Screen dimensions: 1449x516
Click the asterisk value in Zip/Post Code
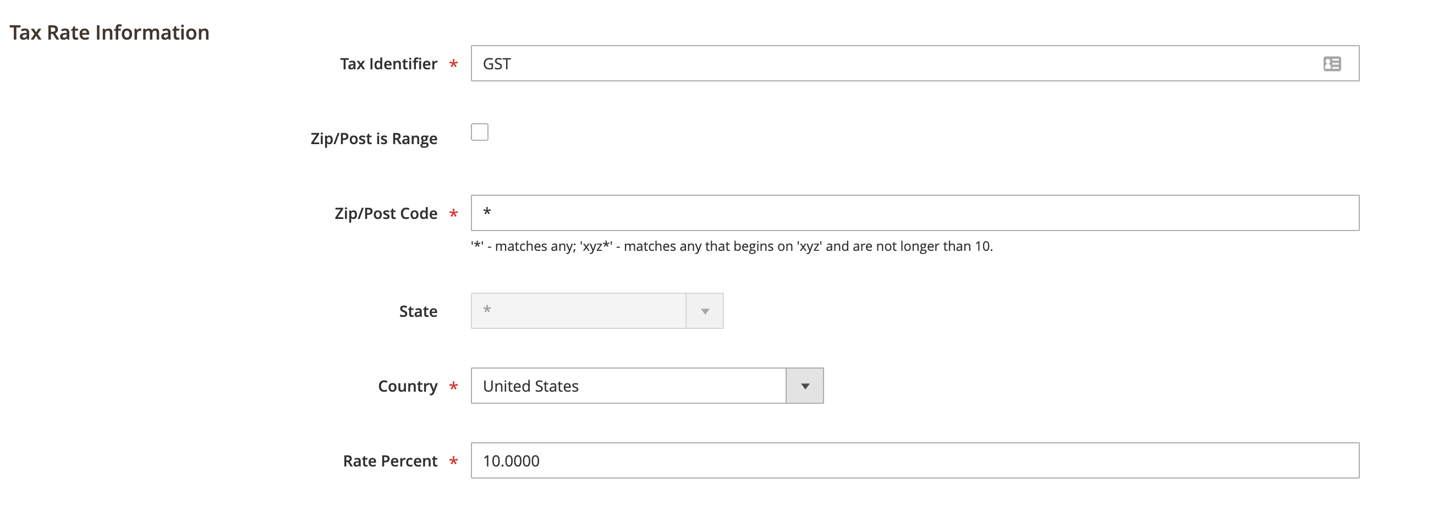pos(489,213)
